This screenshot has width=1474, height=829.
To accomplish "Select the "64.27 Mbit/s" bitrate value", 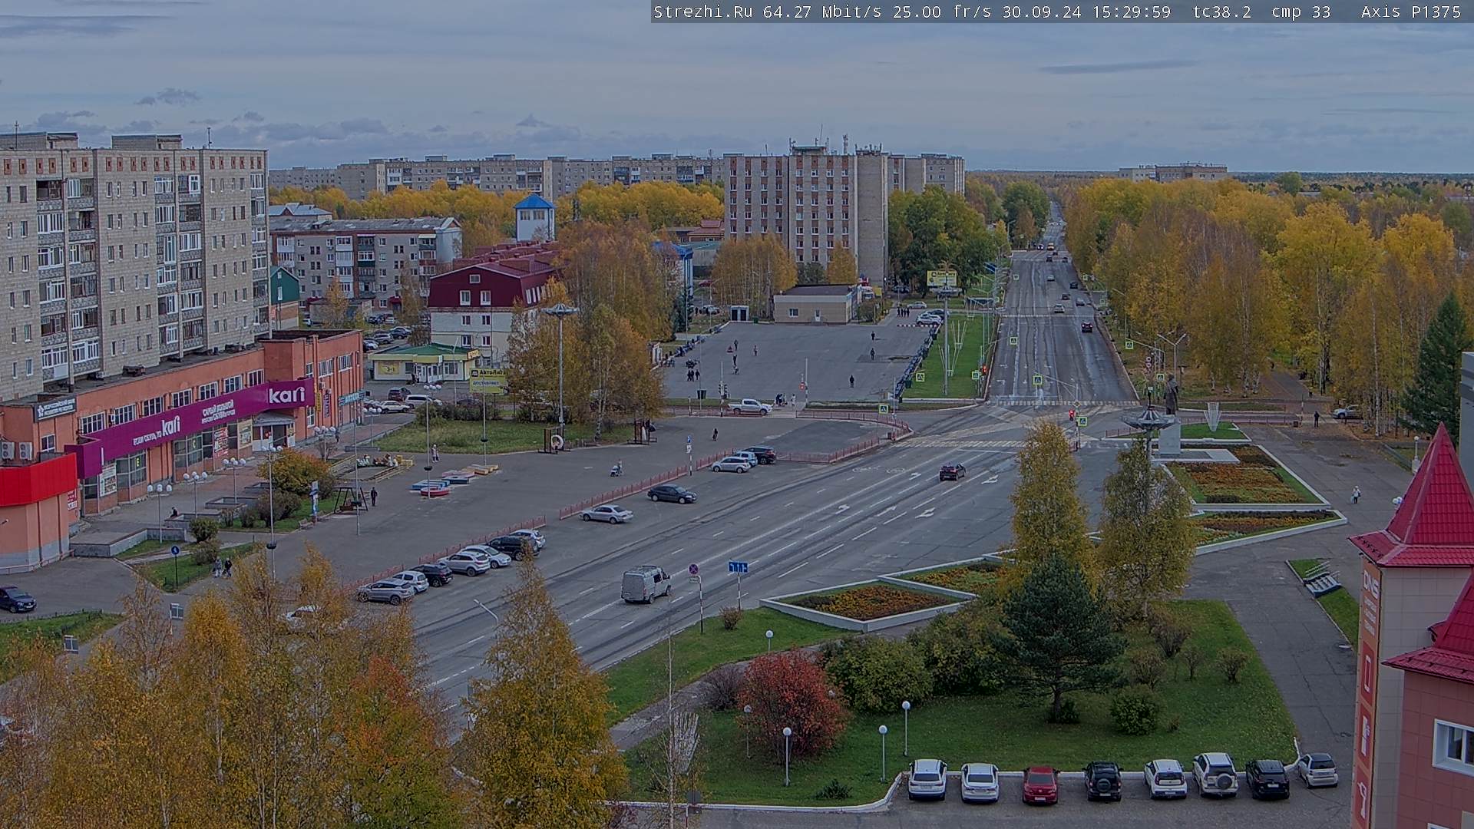I will 822,12.
